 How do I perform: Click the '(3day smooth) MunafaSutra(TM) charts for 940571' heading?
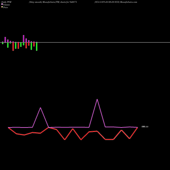pyautogui.click(x=53, y=2)
